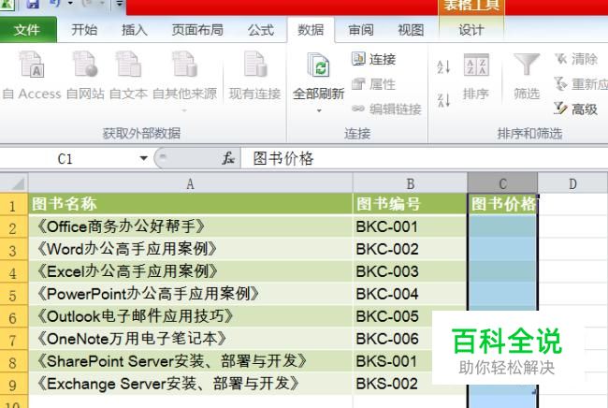The height and width of the screenshot is (408, 608).
Task: Click the Undo icon in quick access toolbar
Action: click(x=54, y=4)
